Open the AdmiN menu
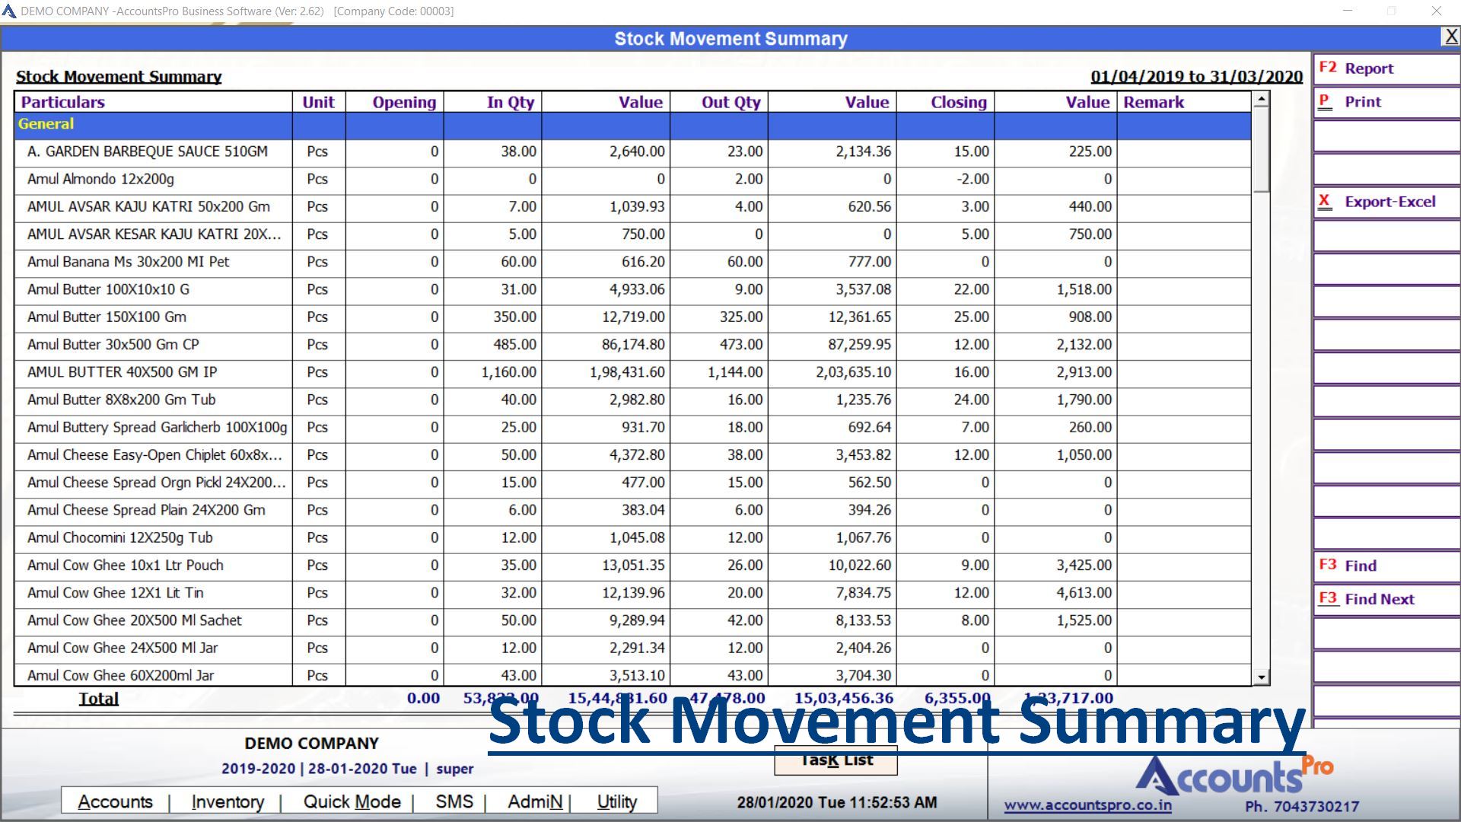The width and height of the screenshot is (1461, 822). pyautogui.click(x=535, y=802)
